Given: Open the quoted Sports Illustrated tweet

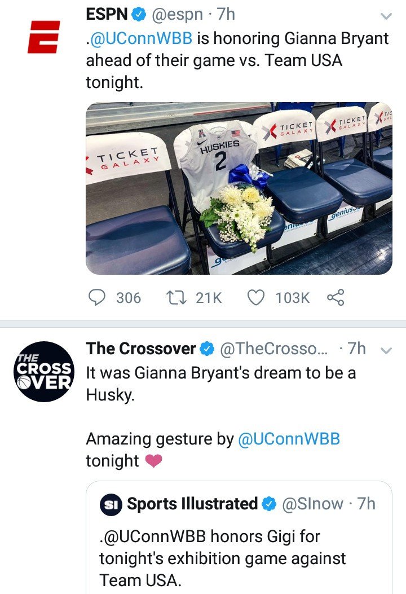Looking at the screenshot, I should 239,538.
